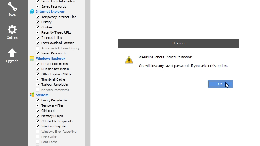Click the Internet Explorer logo icon
This screenshot has width=260, height=146.
point(32,11)
